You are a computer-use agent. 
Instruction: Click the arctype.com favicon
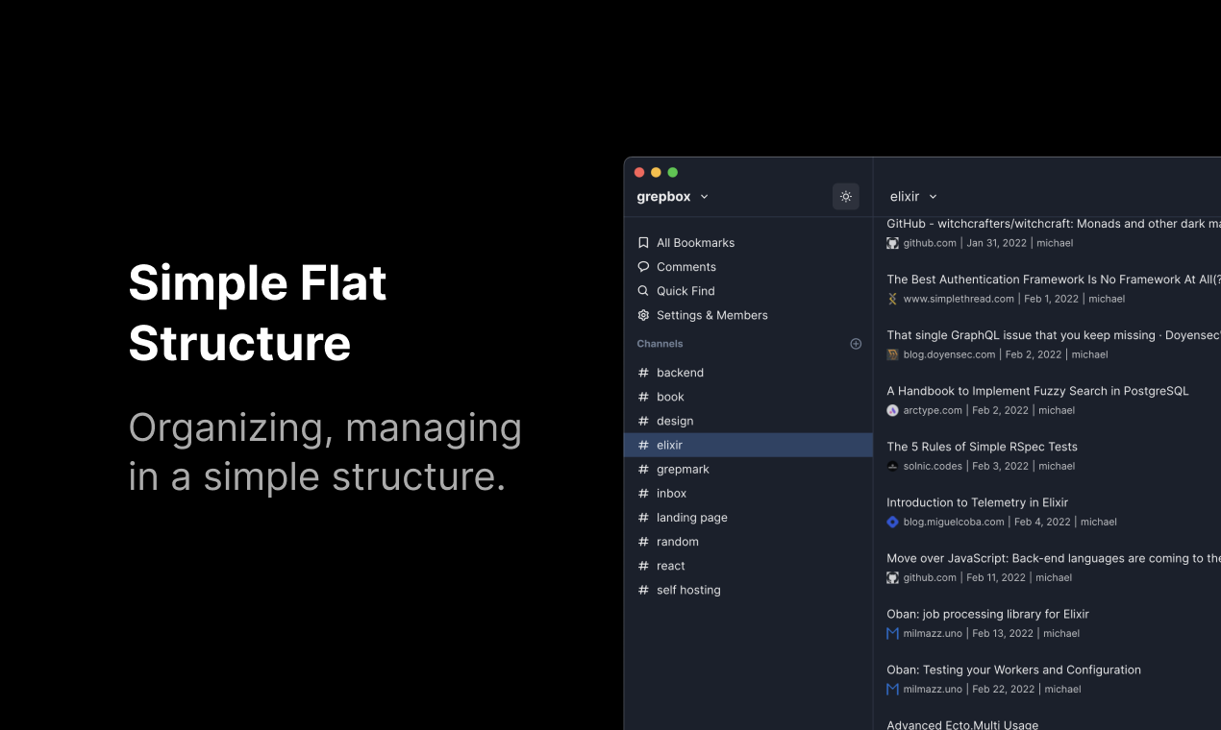coord(892,410)
